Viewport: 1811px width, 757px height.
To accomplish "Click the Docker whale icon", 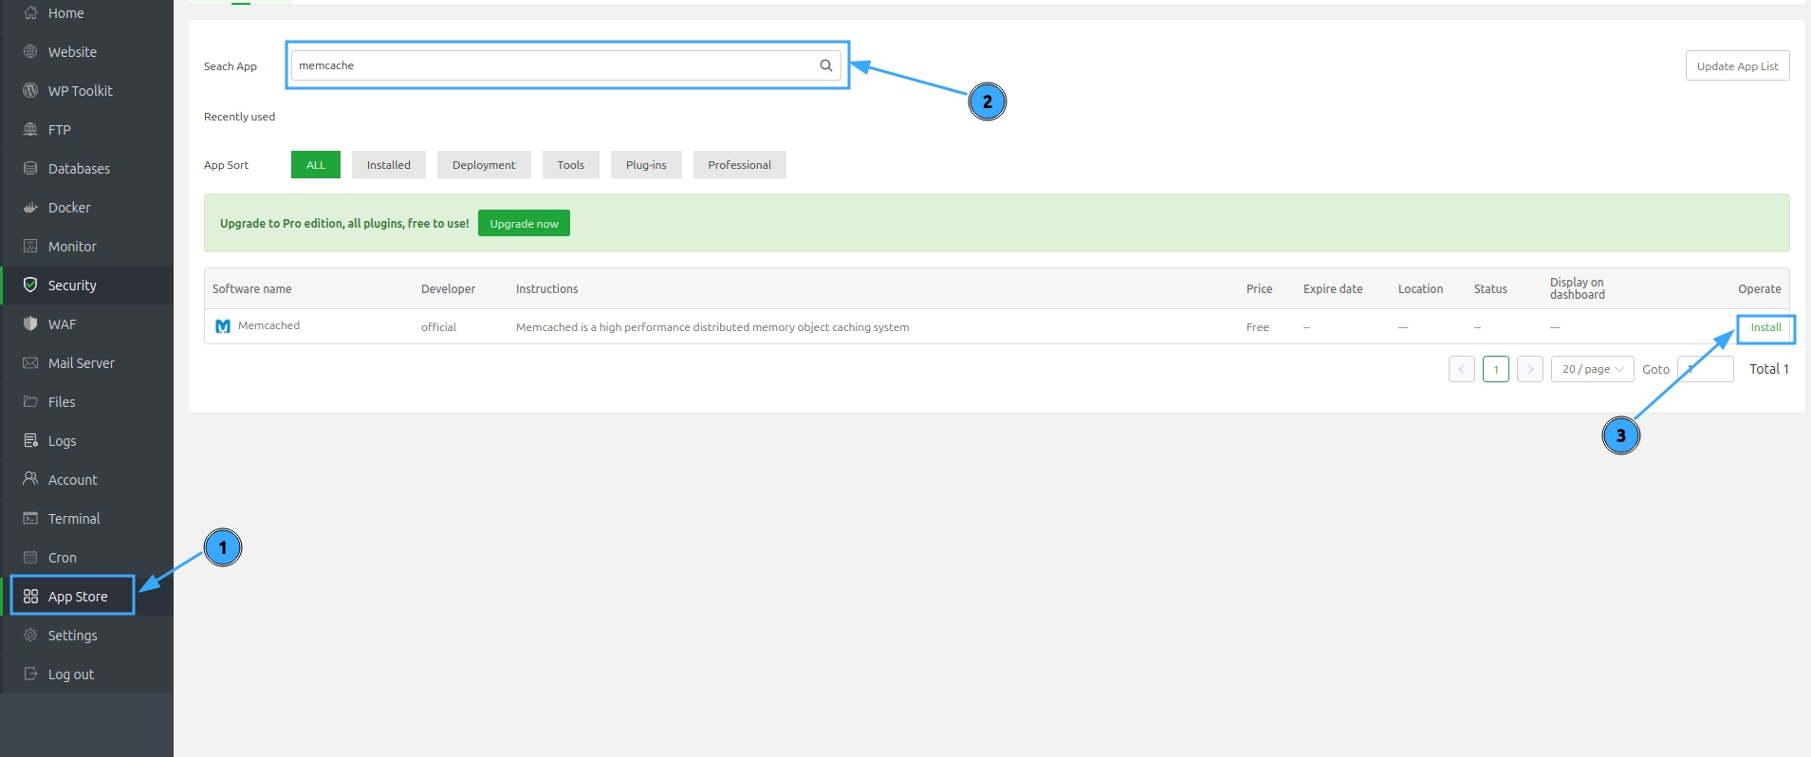I will 30,208.
